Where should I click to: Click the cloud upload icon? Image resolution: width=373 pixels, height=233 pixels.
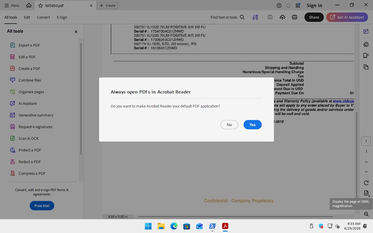tap(282, 17)
